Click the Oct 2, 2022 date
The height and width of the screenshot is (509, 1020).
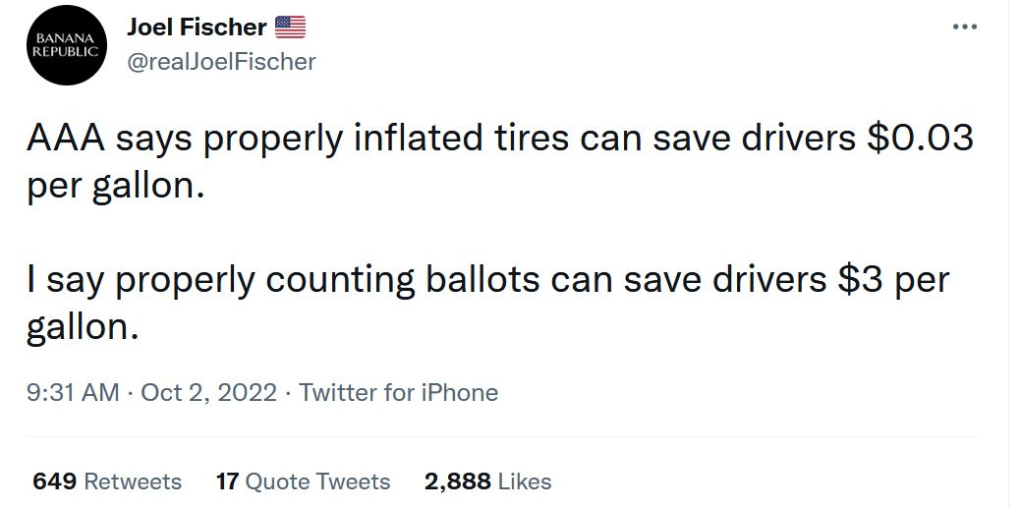pos(208,393)
